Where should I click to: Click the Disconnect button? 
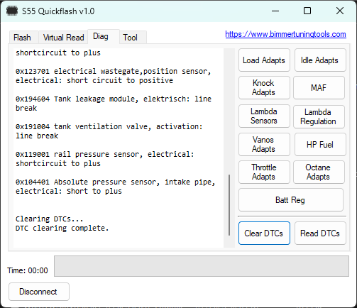39,292
